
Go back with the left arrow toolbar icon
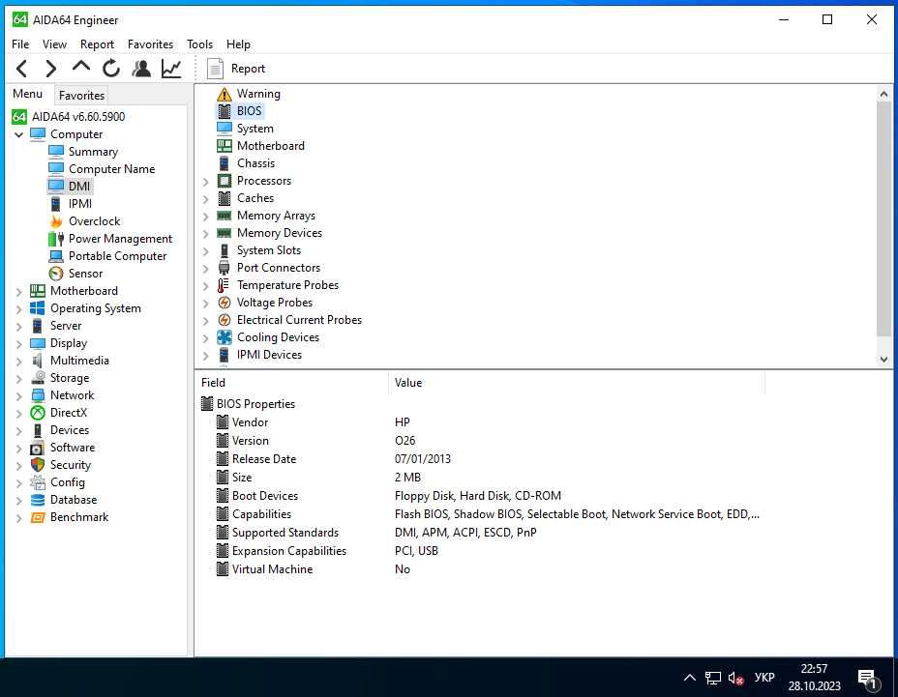click(x=21, y=69)
